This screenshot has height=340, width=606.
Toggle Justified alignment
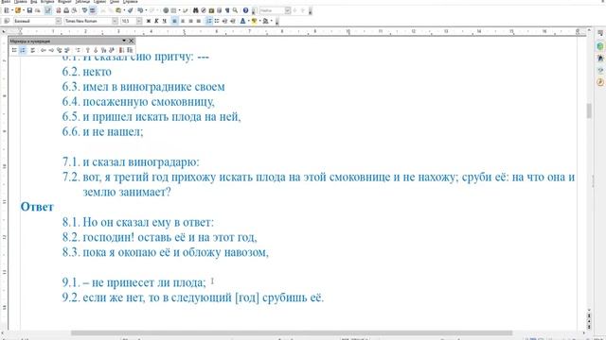click(x=199, y=21)
